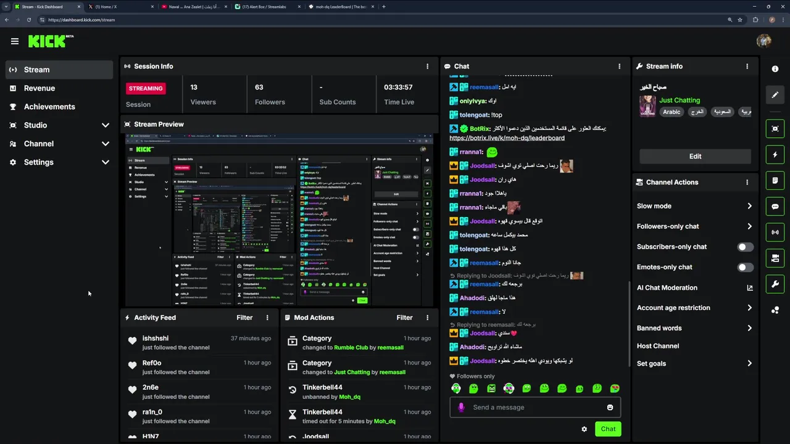Open Stream info three-dot options
Screen dimensions: 790x444
tap(747, 66)
